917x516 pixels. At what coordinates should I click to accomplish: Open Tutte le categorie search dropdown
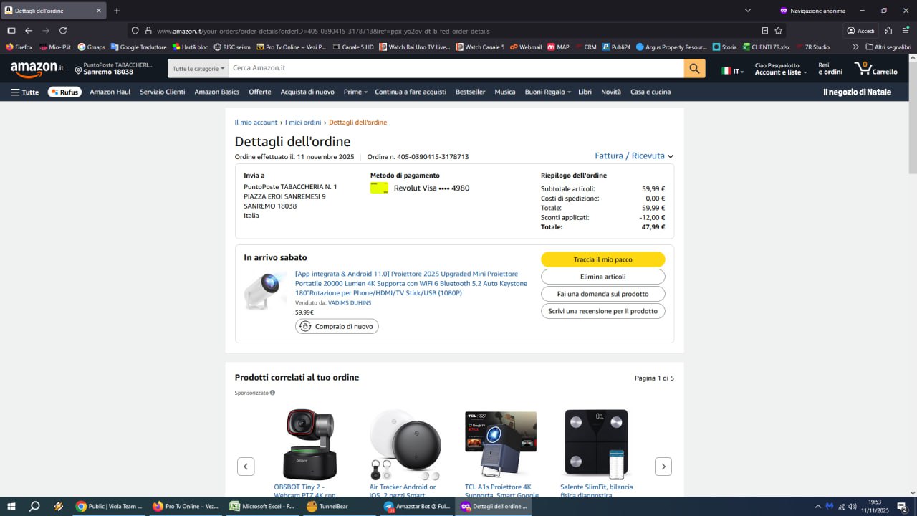pyautogui.click(x=198, y=68)
